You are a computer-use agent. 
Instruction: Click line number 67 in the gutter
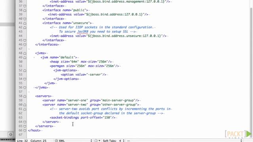pyautogui.click(x=21, y=135)
